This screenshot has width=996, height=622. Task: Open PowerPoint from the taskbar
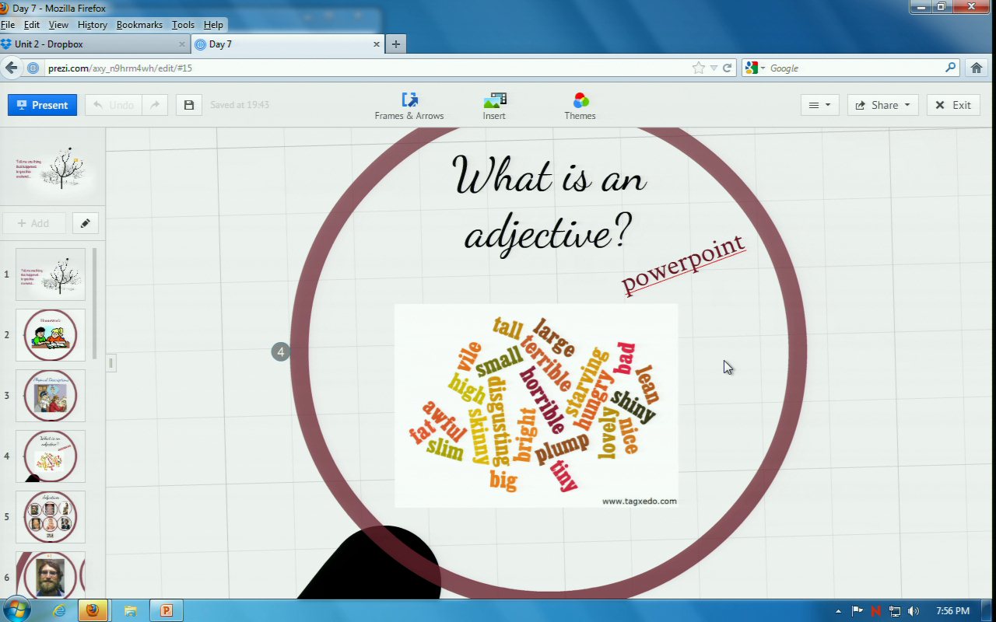point(165,610)
